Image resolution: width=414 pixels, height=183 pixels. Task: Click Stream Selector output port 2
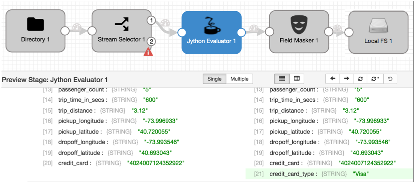pyautogui.click(x=151, y=42)
